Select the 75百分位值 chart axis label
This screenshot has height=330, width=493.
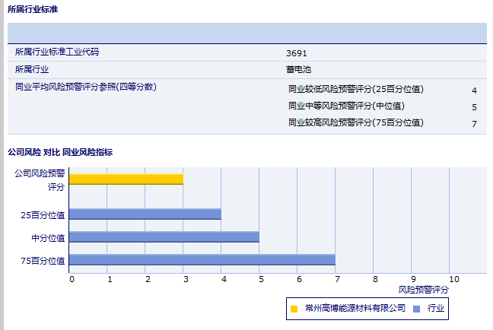click(43, 261)
